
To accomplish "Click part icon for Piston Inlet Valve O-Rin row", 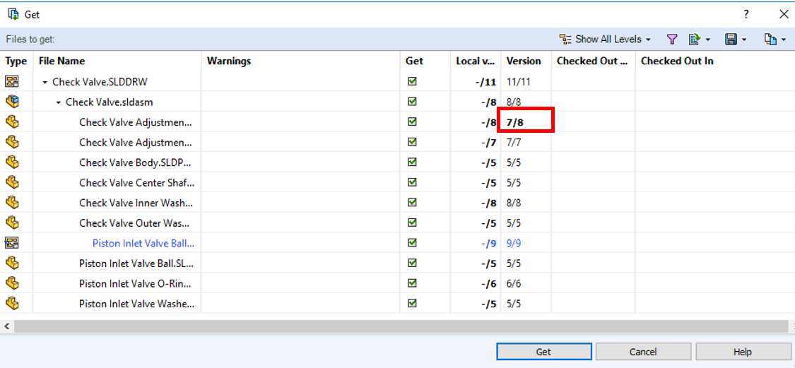I will tap(12, 283).
